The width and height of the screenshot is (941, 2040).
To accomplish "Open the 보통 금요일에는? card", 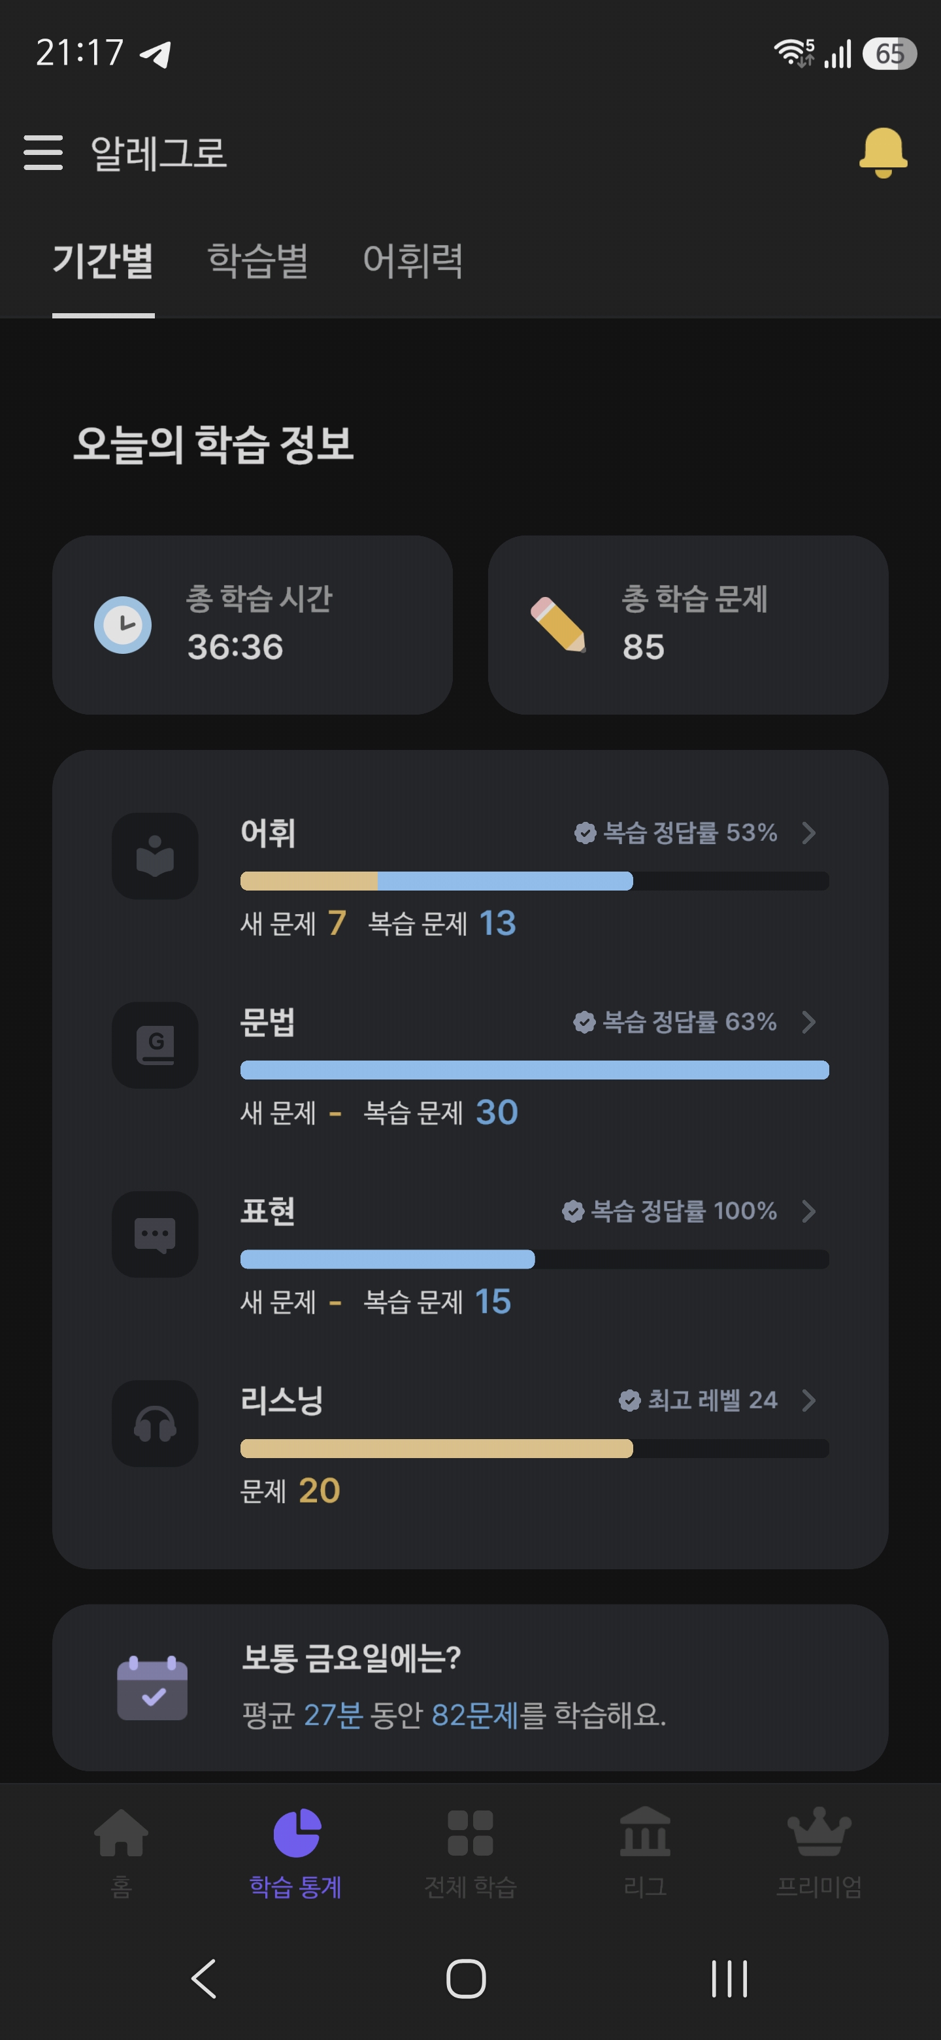I will (x=470, y=1688).
